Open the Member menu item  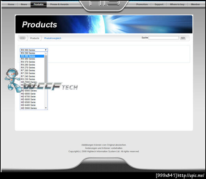click(195, 4)
